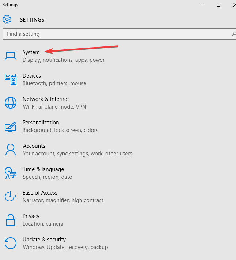Open the Personalization category title

[x=41, y=123]
